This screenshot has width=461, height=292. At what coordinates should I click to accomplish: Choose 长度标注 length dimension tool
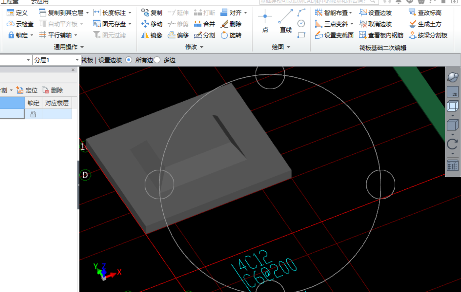(109, 13)
